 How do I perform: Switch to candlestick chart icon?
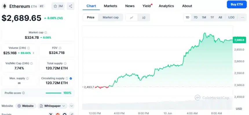(144, 18)
